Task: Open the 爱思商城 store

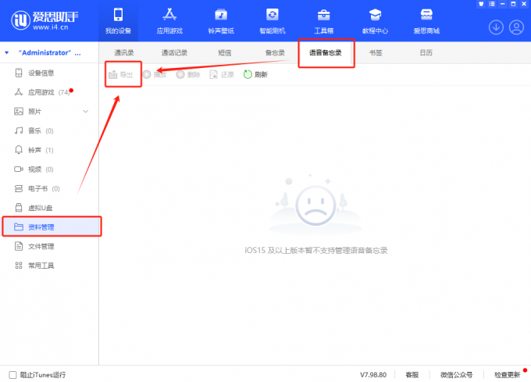Action: 426,21
